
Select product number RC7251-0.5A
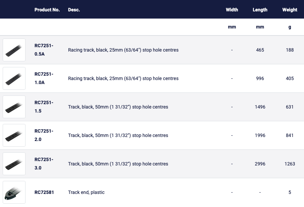pyautogui.click(x=44, y=50)
